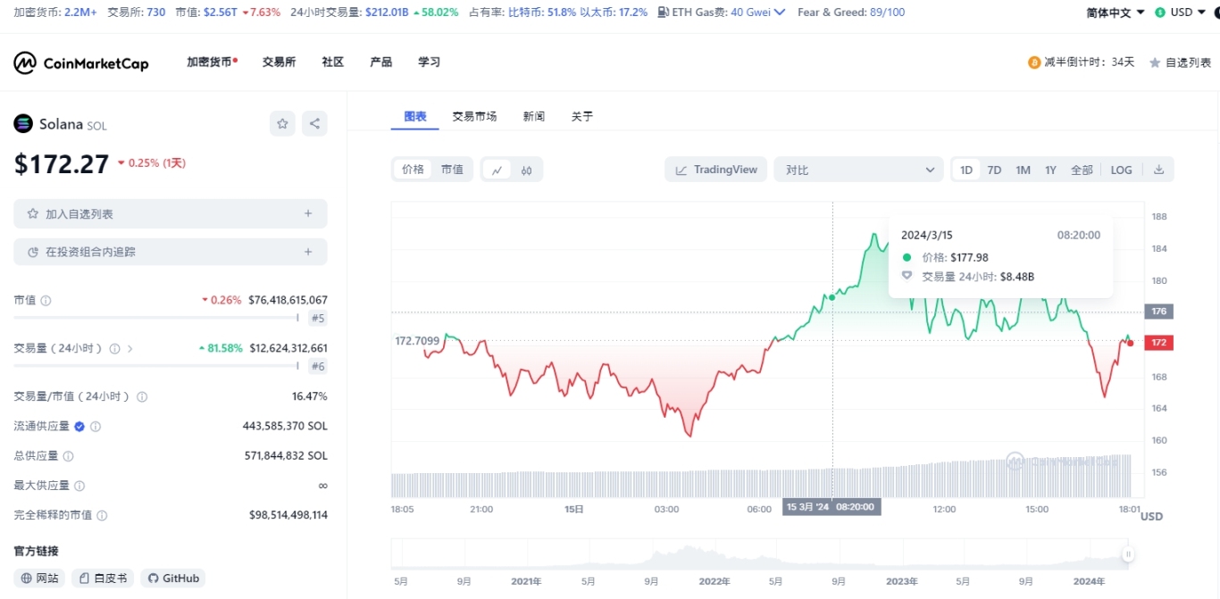Click the range slider handle on overview timeline
The height and width of the screenshot is (599, 1220).
(1128, 554)
